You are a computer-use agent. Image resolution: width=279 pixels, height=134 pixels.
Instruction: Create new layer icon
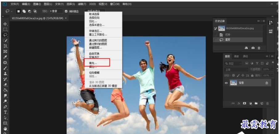click(x=262, y=103)
